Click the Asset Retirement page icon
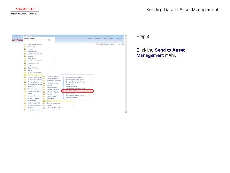Screen dimensions: 230x173 64,98
